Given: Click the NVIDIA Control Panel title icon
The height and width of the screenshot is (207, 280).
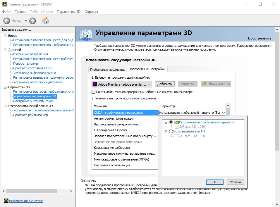Looking at the screenshot, I should tap(4, 4).
